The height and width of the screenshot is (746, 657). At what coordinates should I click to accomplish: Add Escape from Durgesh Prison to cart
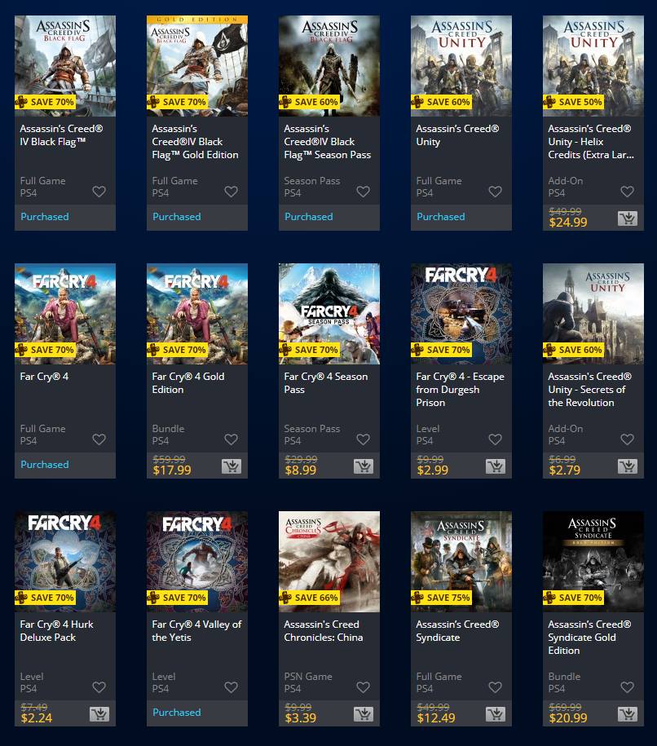496,466
